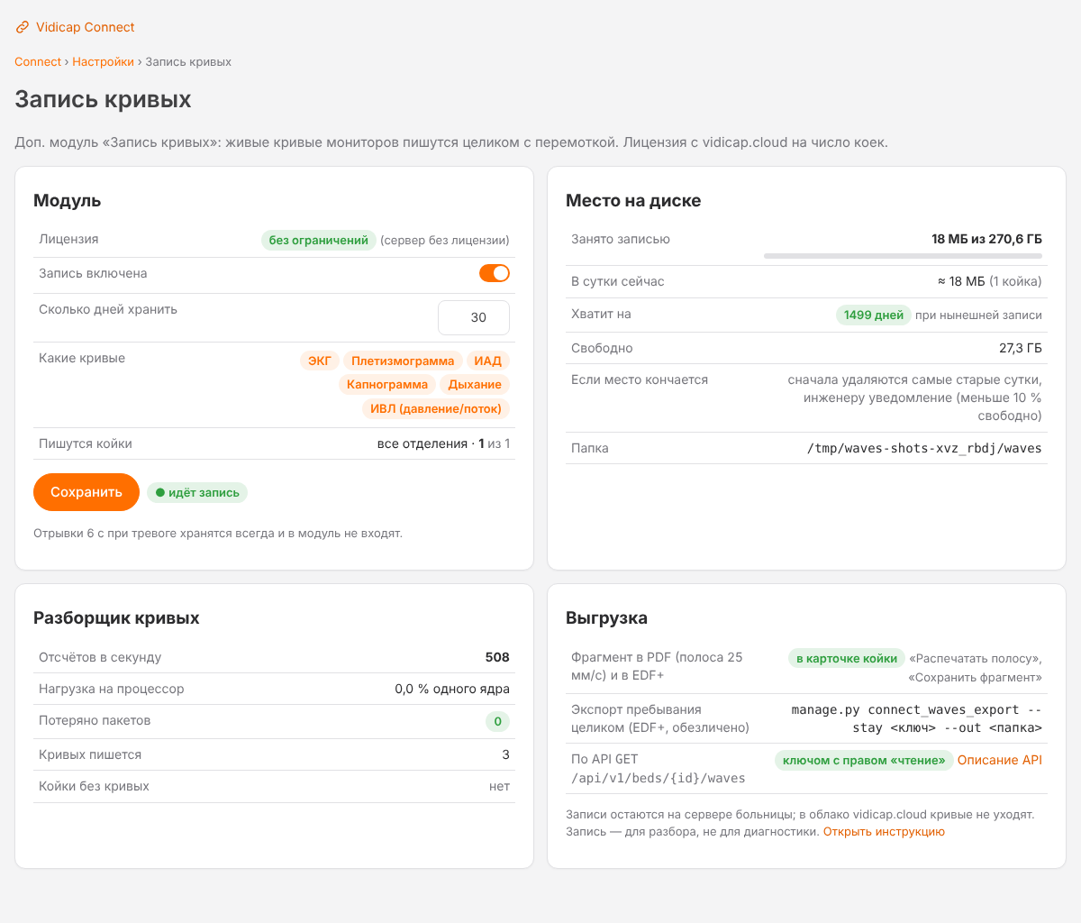Click the Свободно value 27,3 ГБ

pyautogui.click(x=1021, y=348)
